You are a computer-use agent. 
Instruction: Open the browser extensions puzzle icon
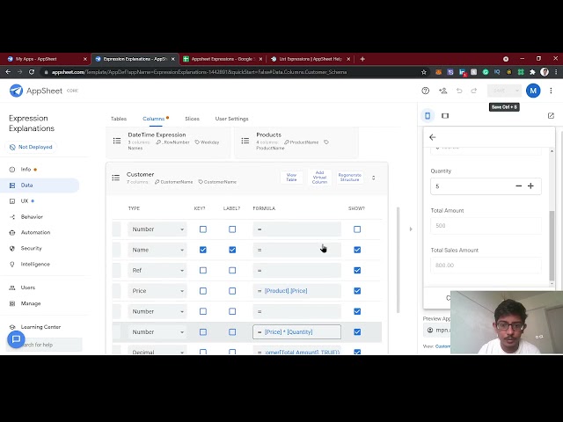(x=532, y=72)
